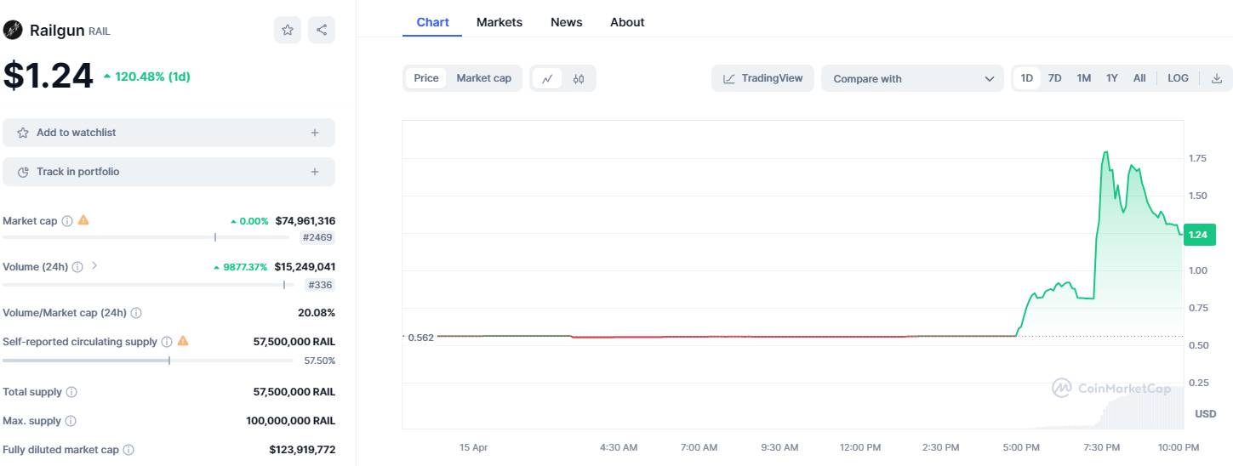The height and width of the screenshot is (466, 1233).
Task: Open the Chart tab
Action: click(432, 22)
